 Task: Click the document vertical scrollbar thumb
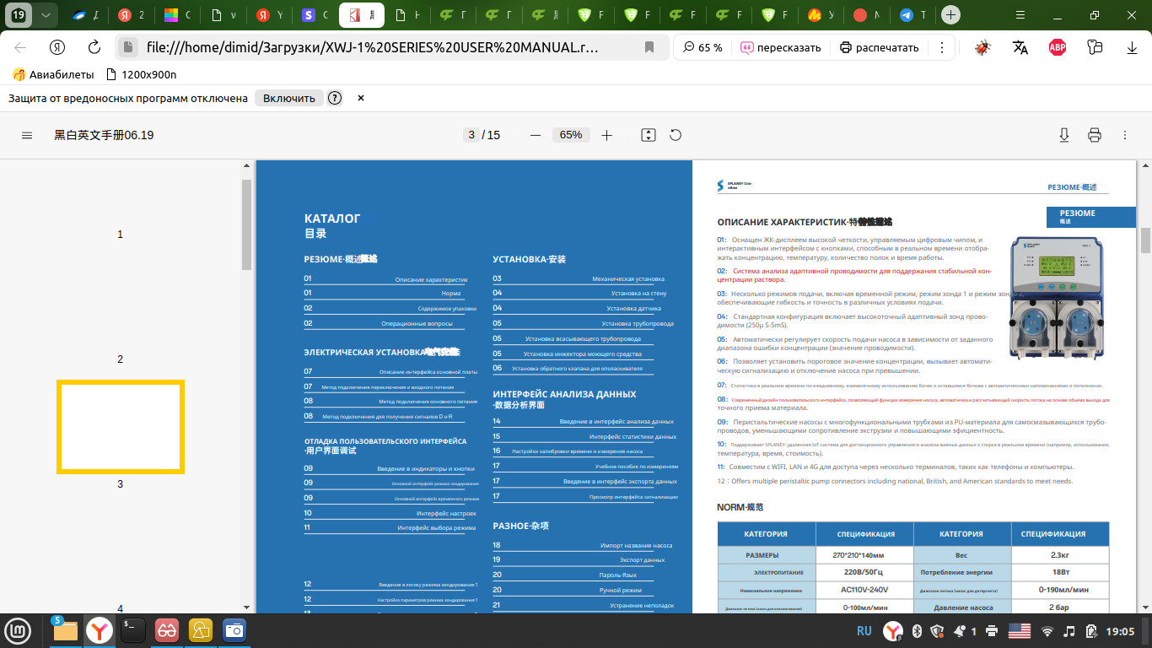tap(1146, 240)
